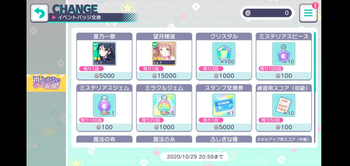Open the ふしぎな種 item entry
Screen dimensions: 350x166
(224, 139)
